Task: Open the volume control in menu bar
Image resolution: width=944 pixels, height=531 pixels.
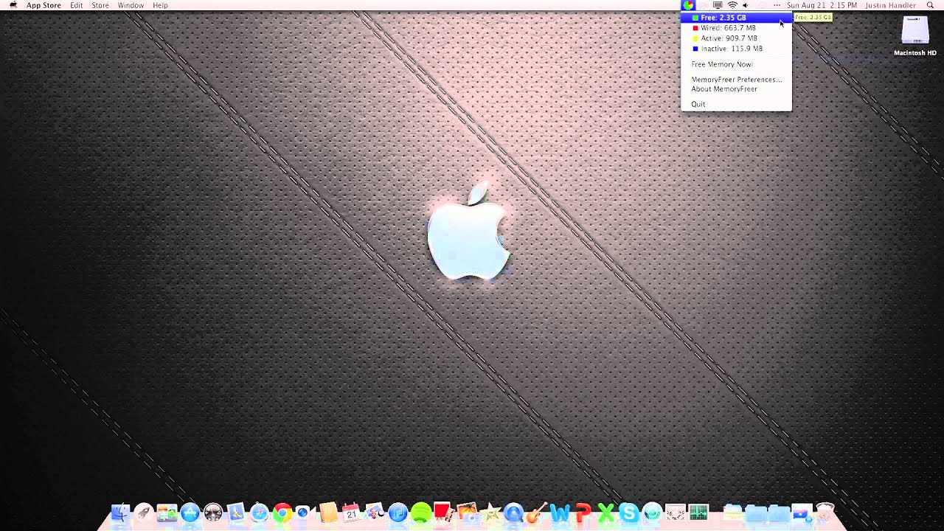Action: [x=746, y=5]
